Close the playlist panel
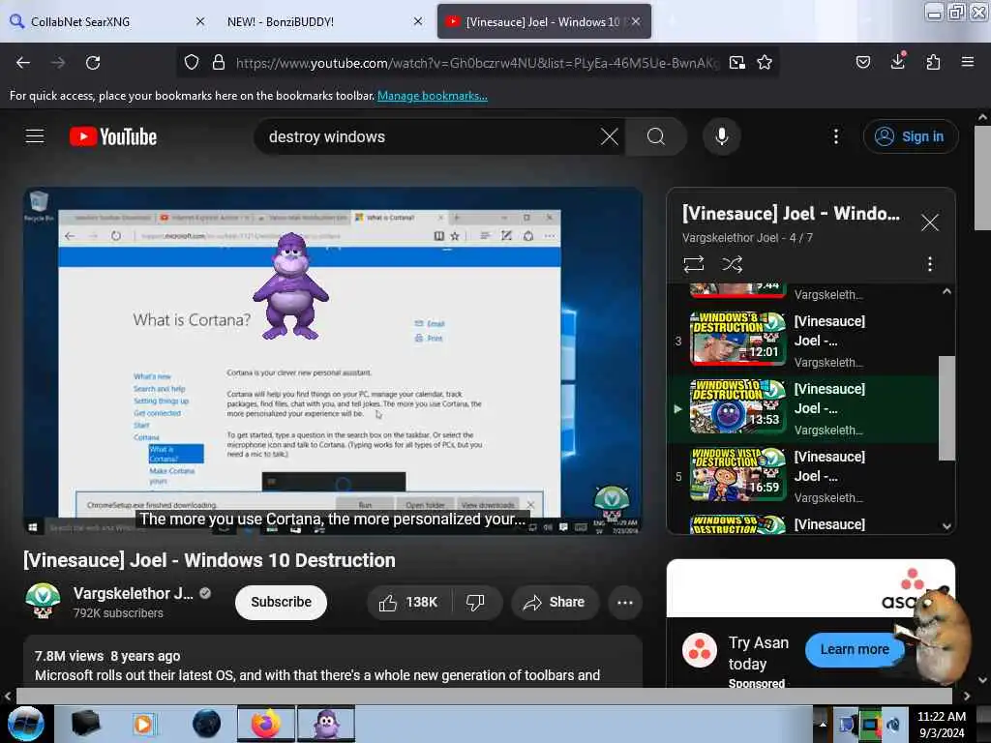The image size is (991, 743). tap(930, 223)
